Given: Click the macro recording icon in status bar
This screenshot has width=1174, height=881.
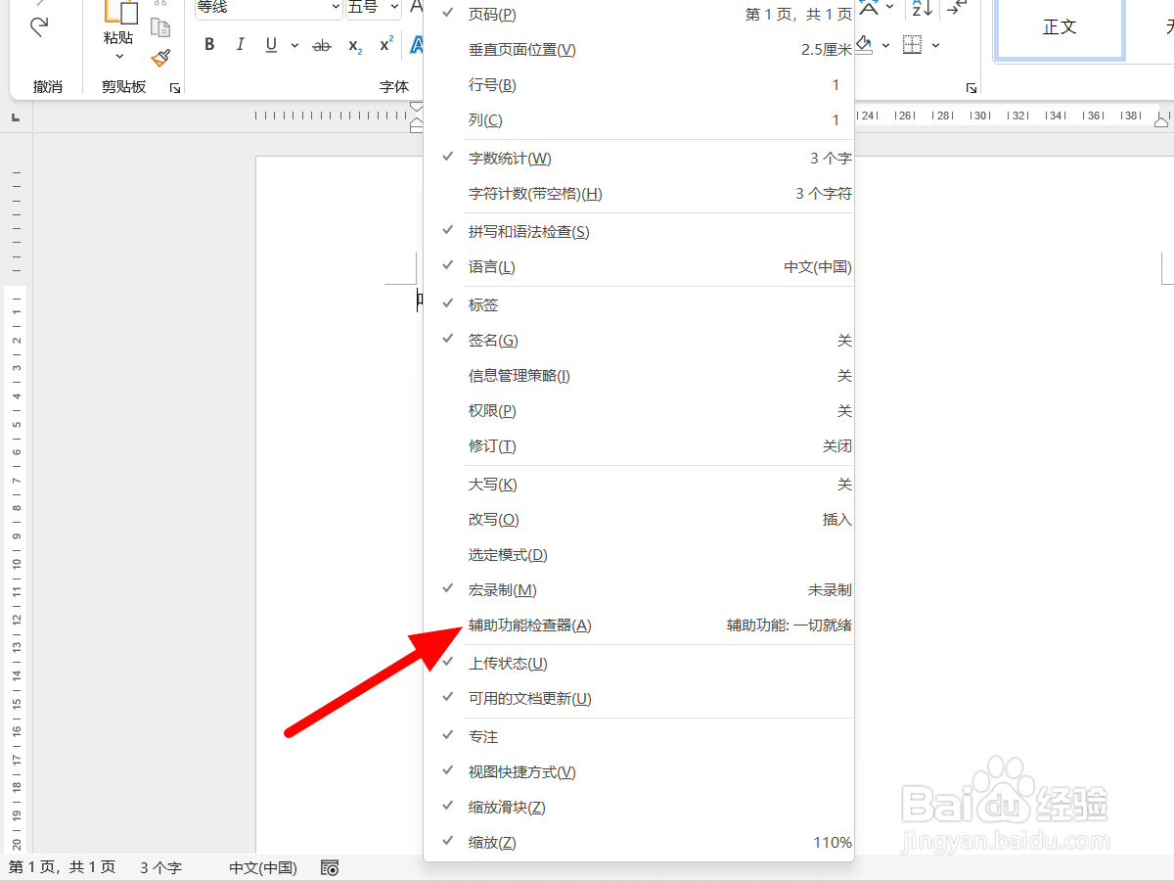Looking at the screenshot, I should pos(331,867).
